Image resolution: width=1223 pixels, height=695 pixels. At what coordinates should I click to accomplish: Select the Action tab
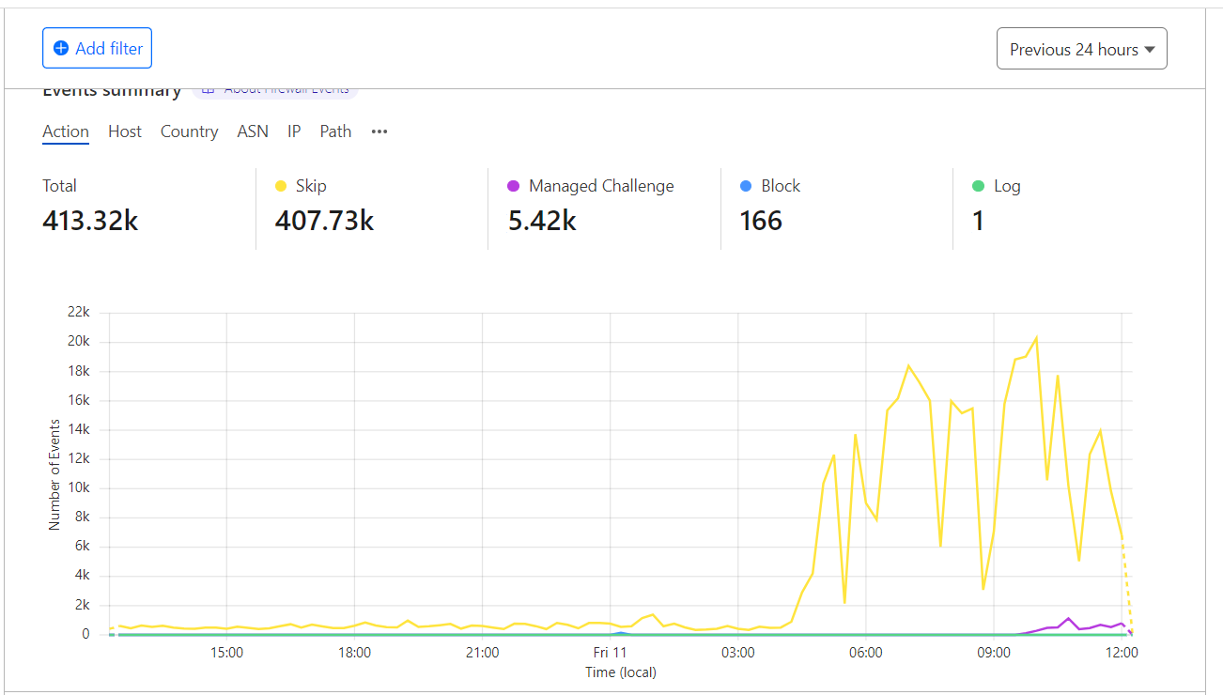(x=66, y=131)
